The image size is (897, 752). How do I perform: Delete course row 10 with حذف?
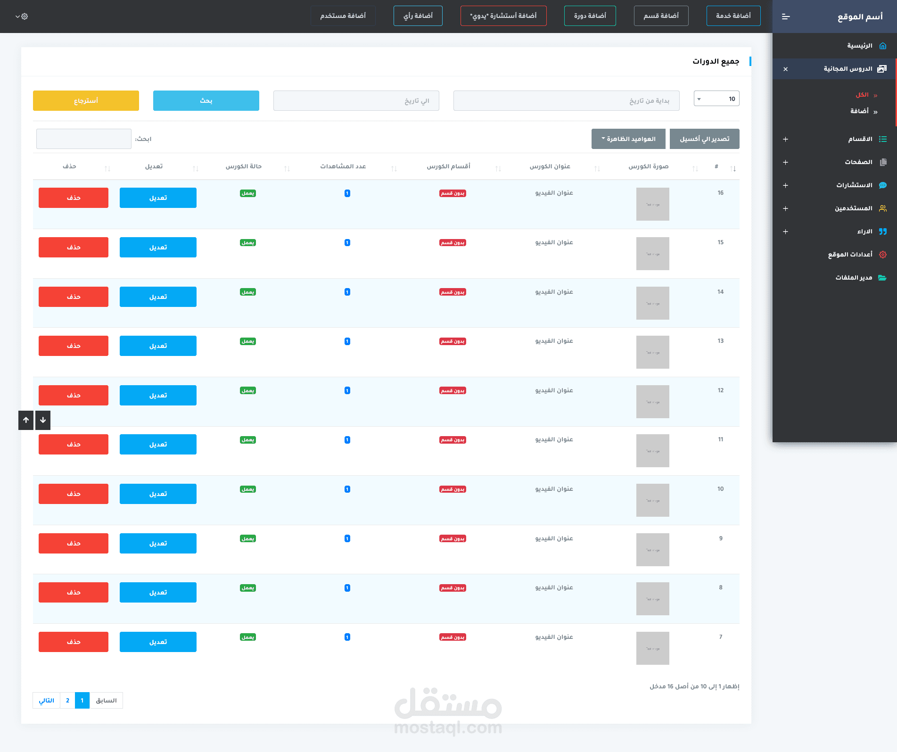74,494
